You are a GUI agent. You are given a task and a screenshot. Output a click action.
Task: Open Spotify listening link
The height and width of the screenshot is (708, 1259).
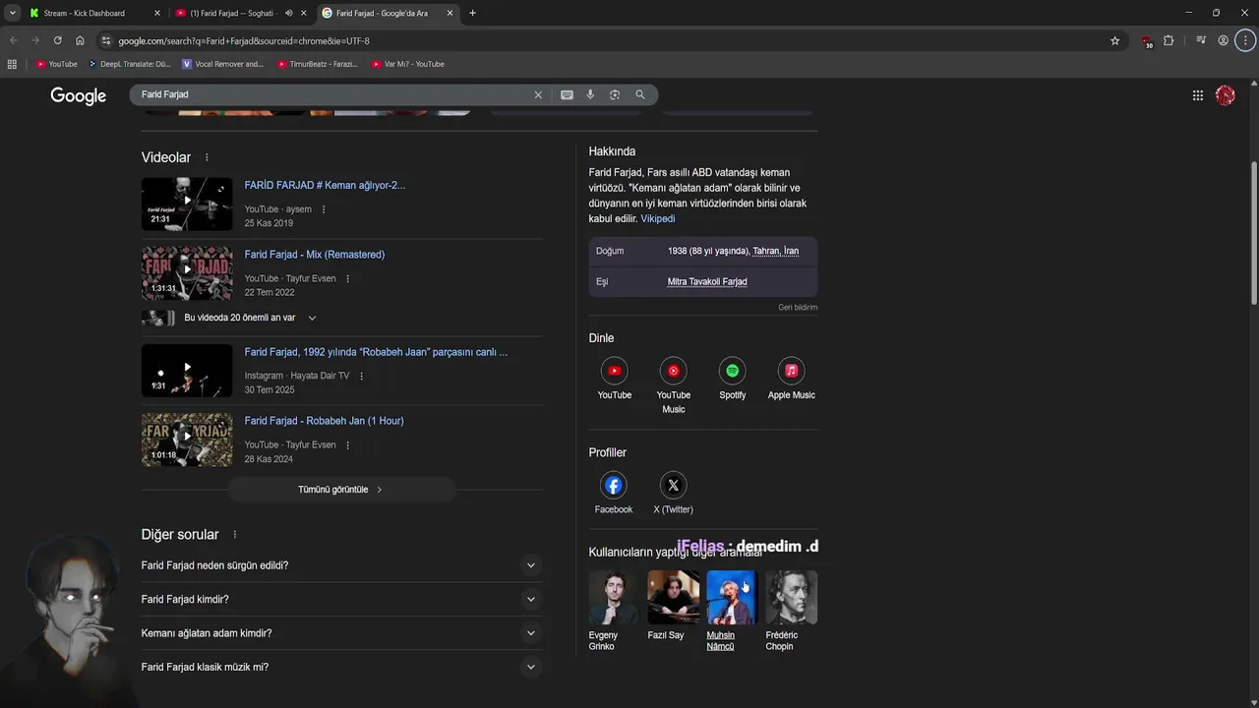(733, 371)
